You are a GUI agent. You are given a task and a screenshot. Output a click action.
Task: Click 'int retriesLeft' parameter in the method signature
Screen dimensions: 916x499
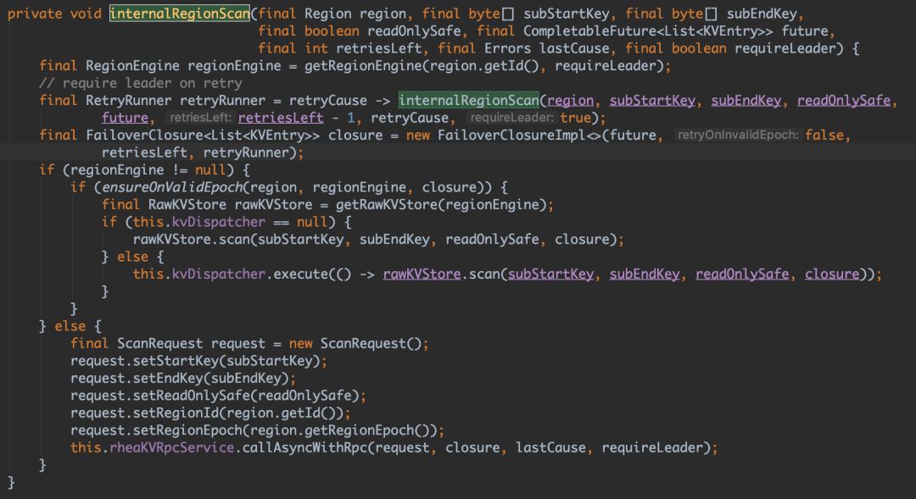363,48
